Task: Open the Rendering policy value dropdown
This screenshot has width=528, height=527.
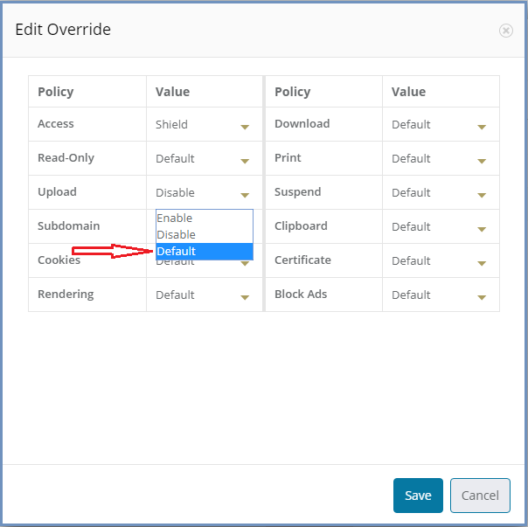Action: (204, 295)
